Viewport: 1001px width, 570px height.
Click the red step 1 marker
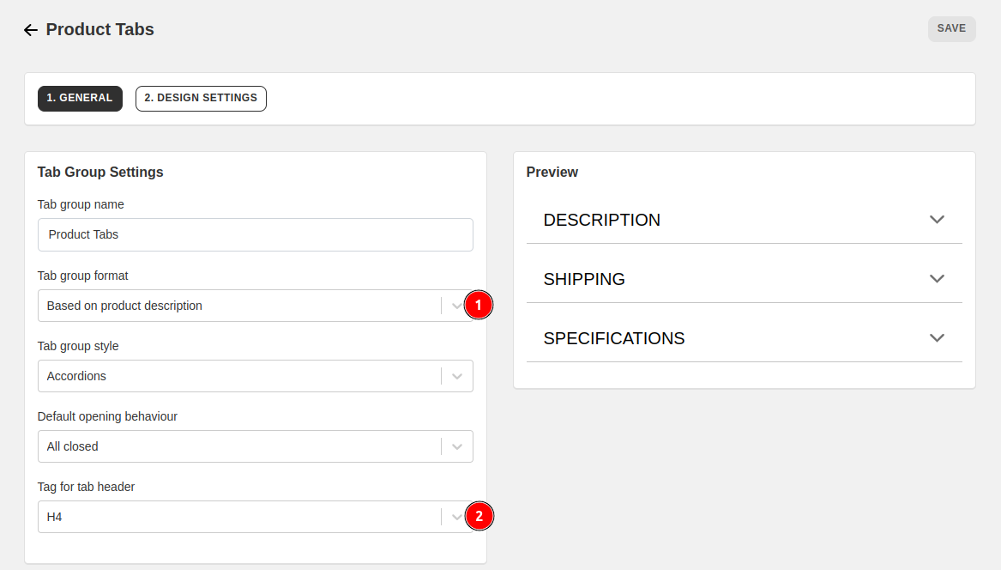click(479, 306)
